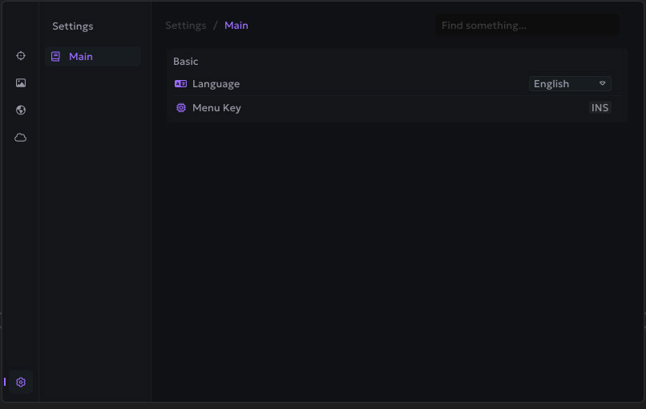Open the image visuals section in sidebar
This screenshot has width=646, height=409.
(x=21, y=83)
